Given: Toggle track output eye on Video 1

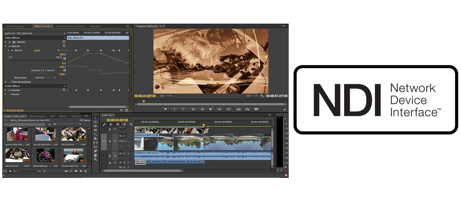Looking at the screenshot, I should click(124, 136).
